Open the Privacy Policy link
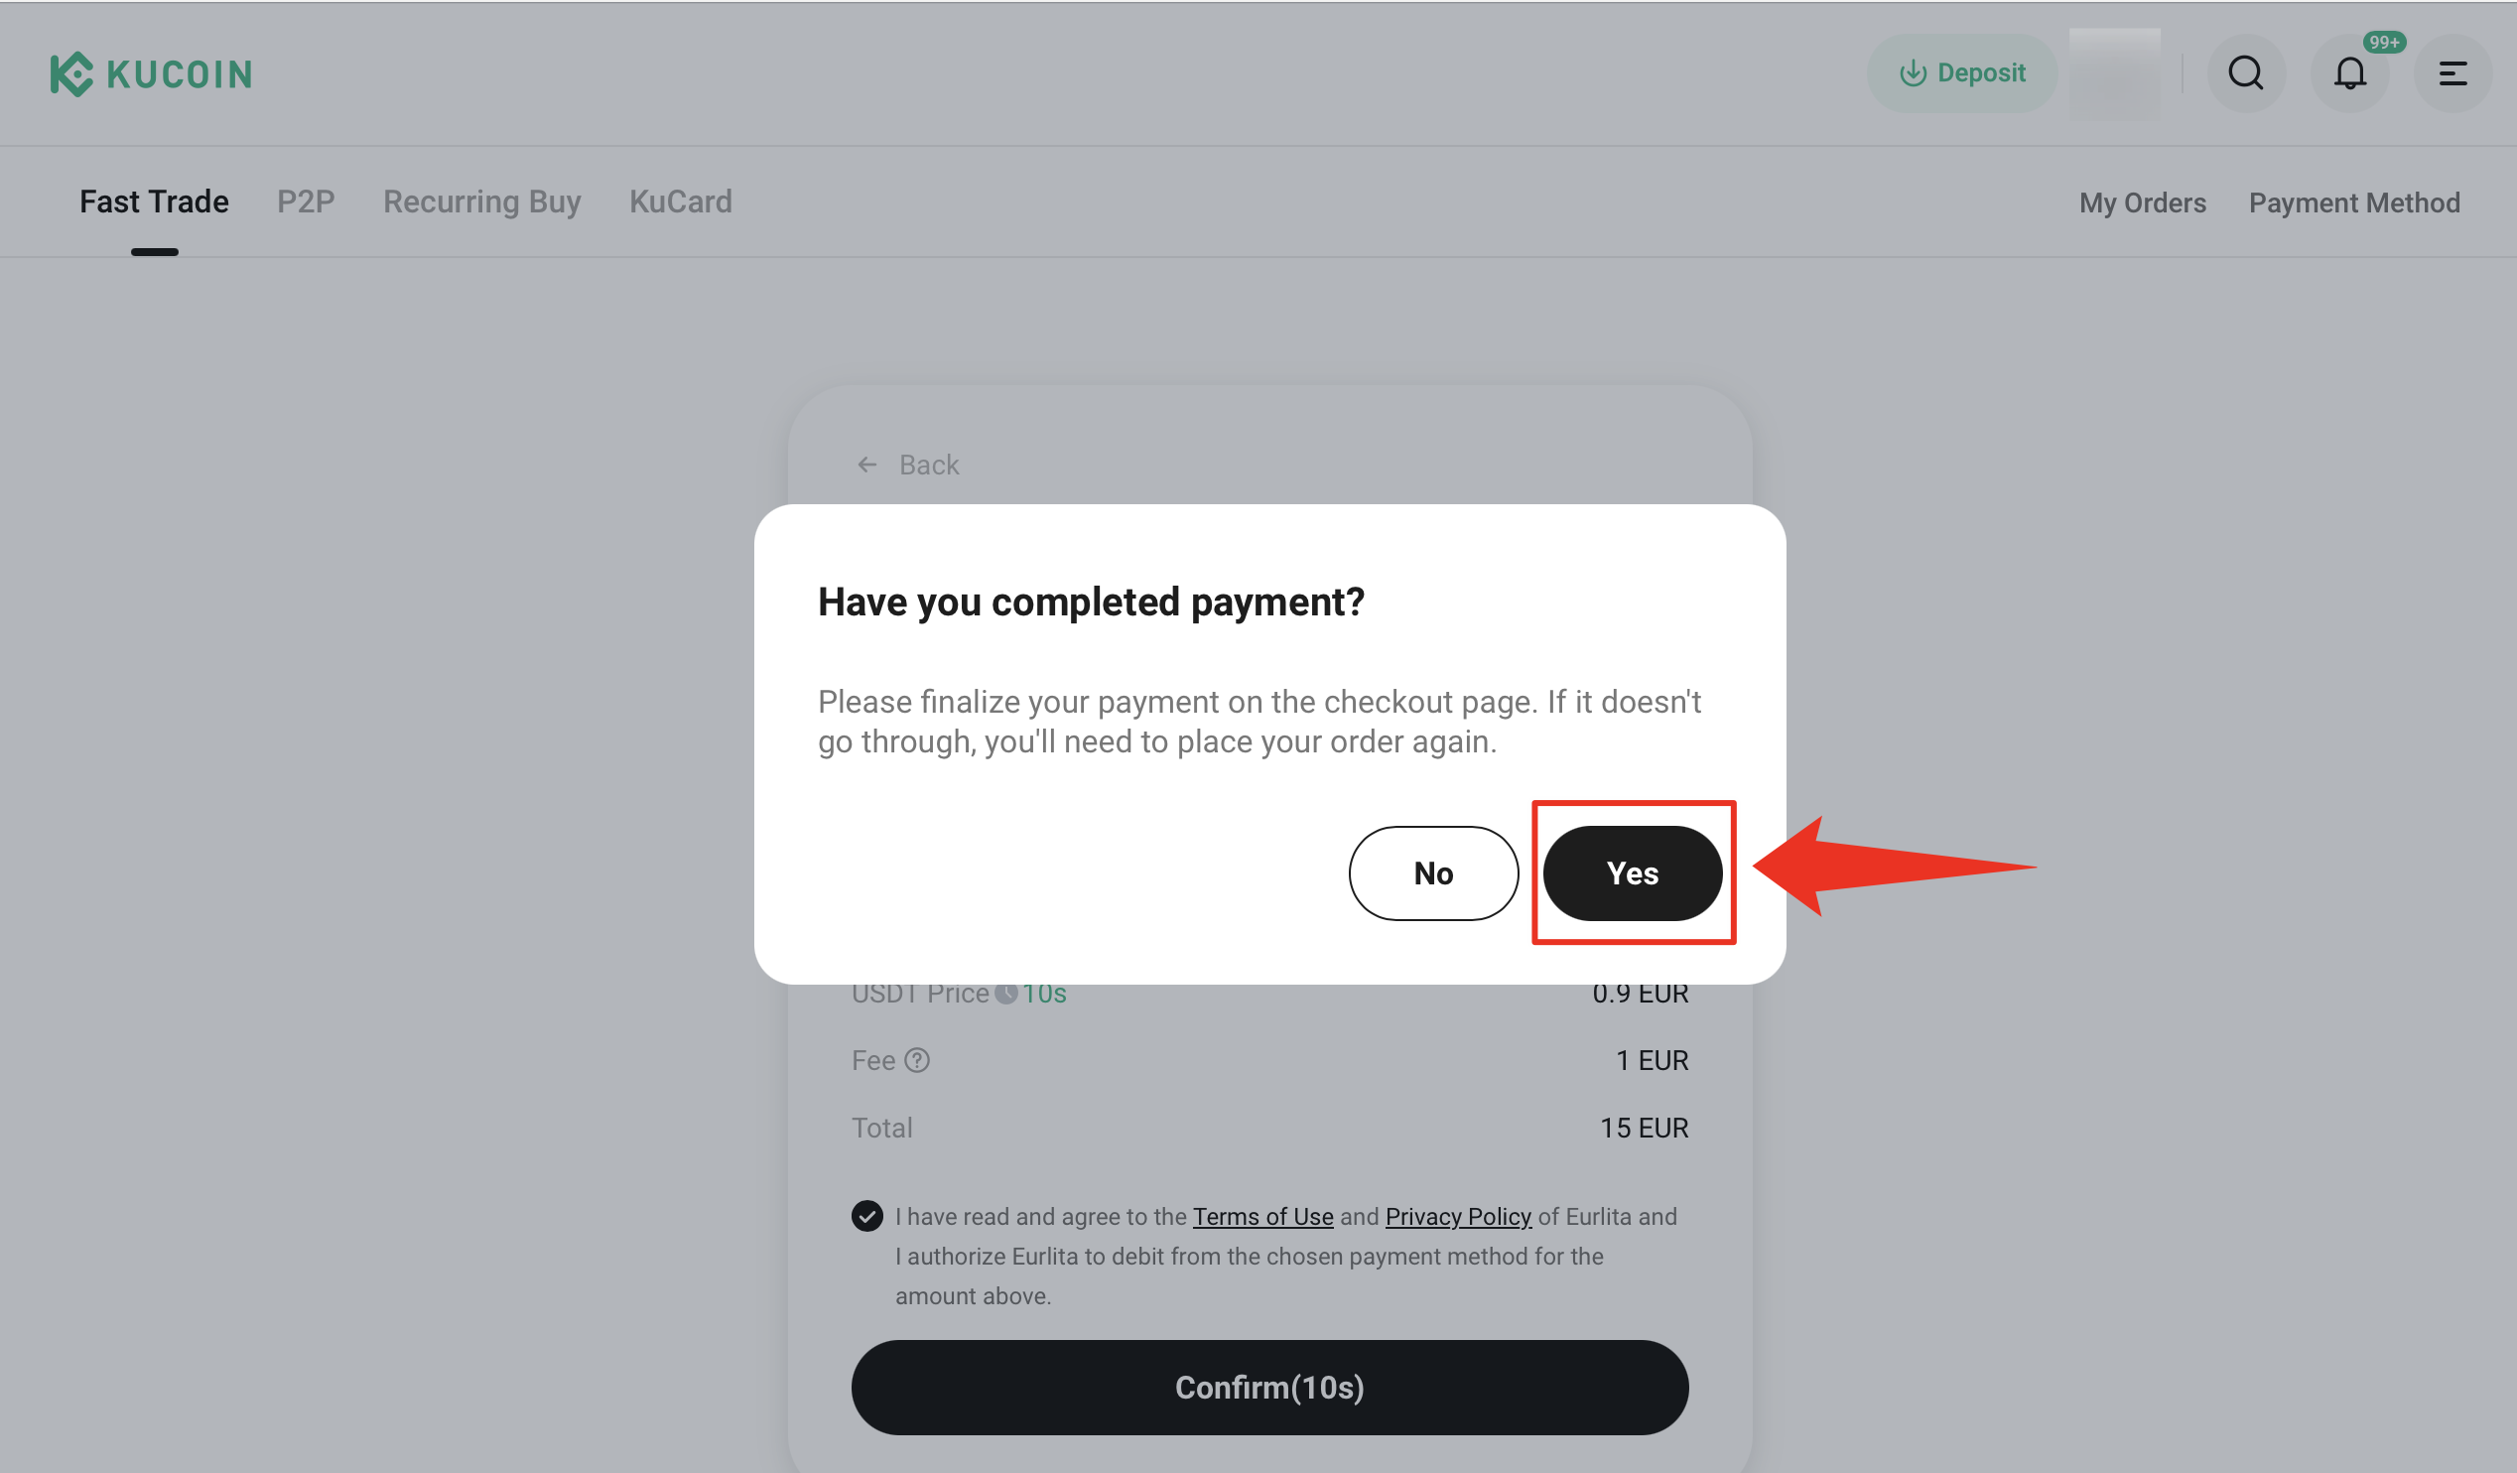The width and height of the screenshot is (2517, 1473). [1457, 1216]
